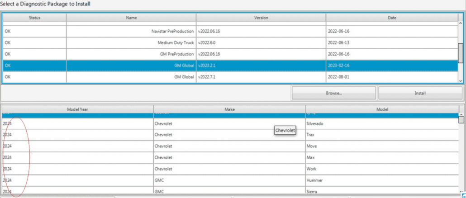Click the Install button
Screen dimensions: 466x198
coord(420,93)
